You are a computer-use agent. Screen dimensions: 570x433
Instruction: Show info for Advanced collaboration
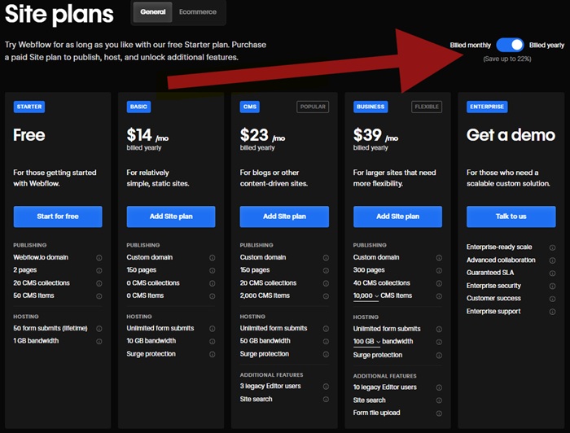click(553, 260)
